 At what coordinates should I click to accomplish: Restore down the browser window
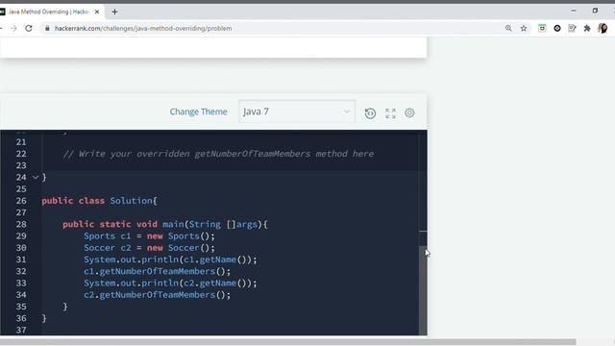click(x=595, y=11)
